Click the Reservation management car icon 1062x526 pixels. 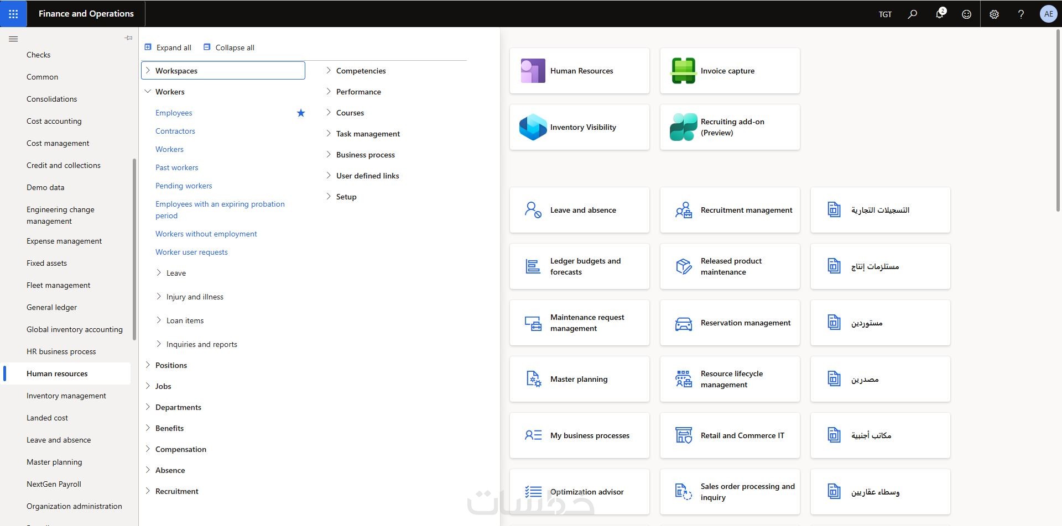tap(683, 323)
